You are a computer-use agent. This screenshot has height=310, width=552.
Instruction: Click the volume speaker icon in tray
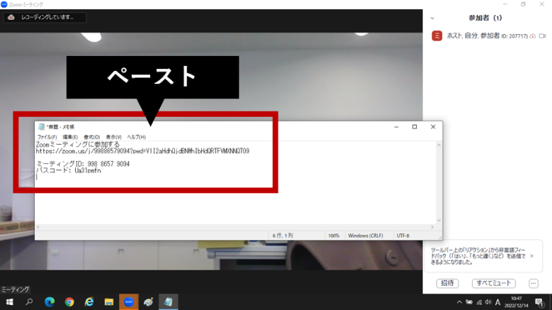(x=488, y=302)
